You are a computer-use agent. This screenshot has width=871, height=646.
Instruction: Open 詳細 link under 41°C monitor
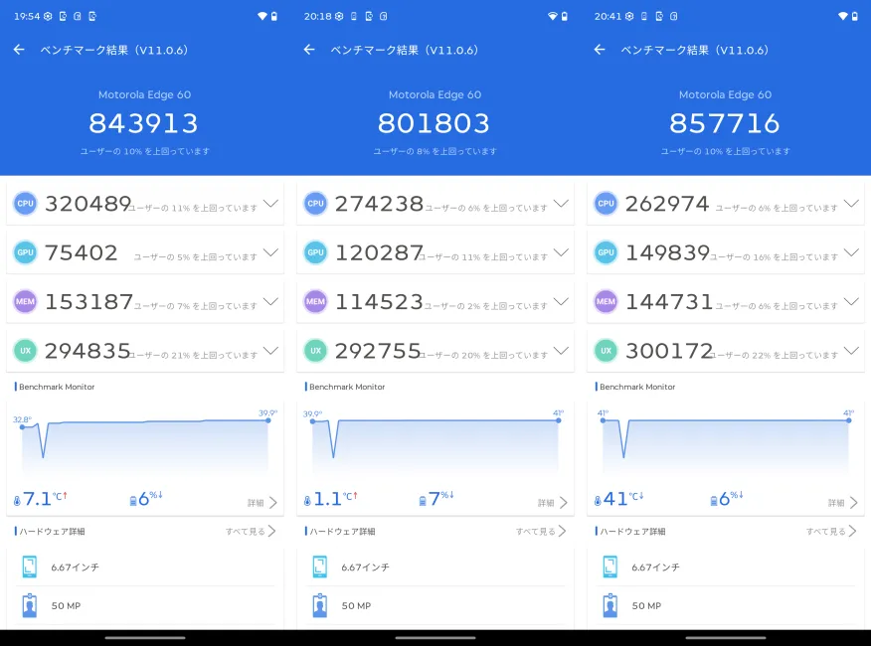coord(843,503)
